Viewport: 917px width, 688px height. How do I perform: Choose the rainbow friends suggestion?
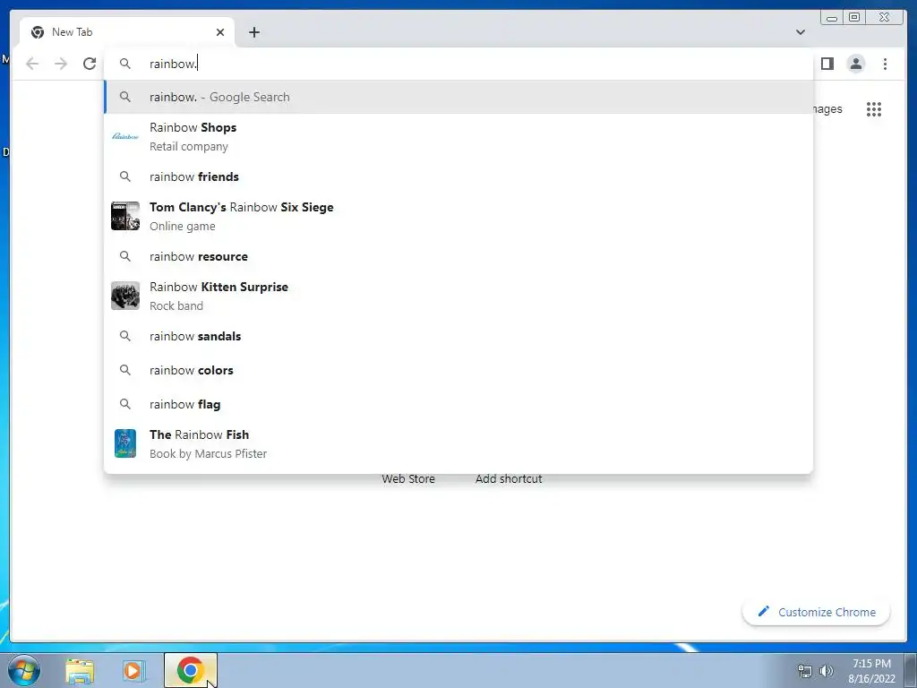tap(458, 176)
